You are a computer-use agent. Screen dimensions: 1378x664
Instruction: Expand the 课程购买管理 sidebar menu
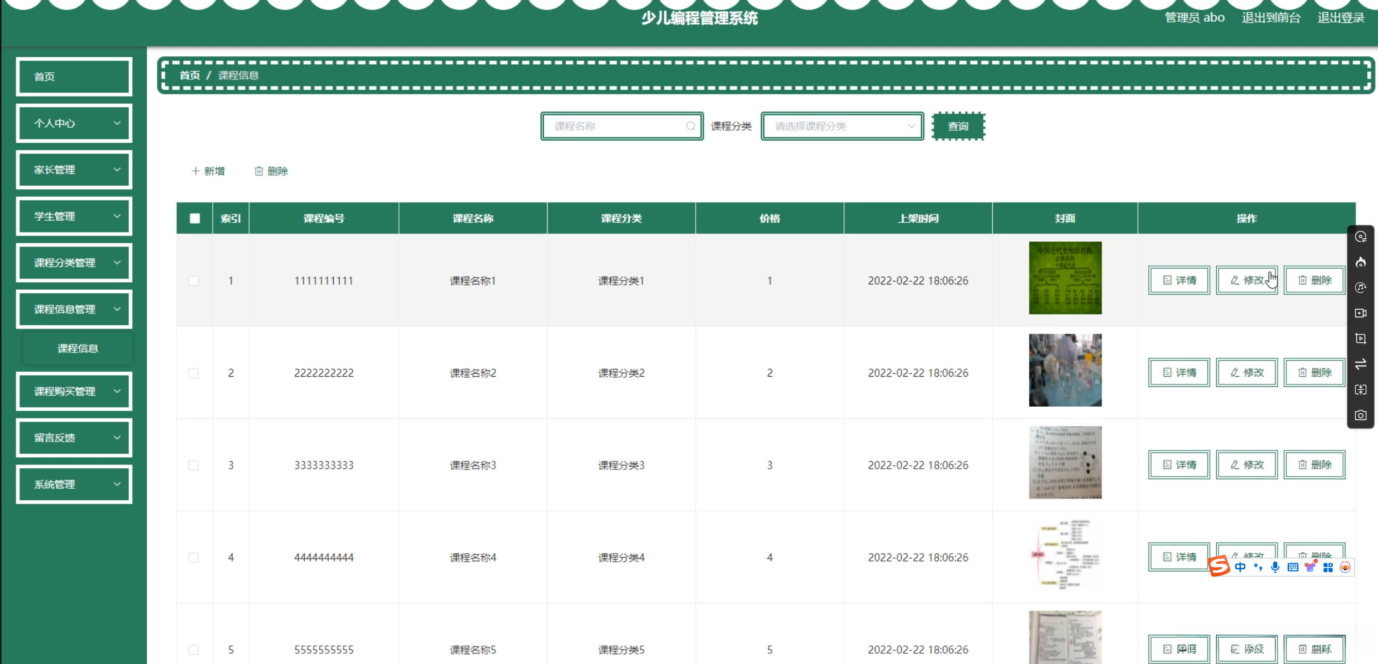74,391
